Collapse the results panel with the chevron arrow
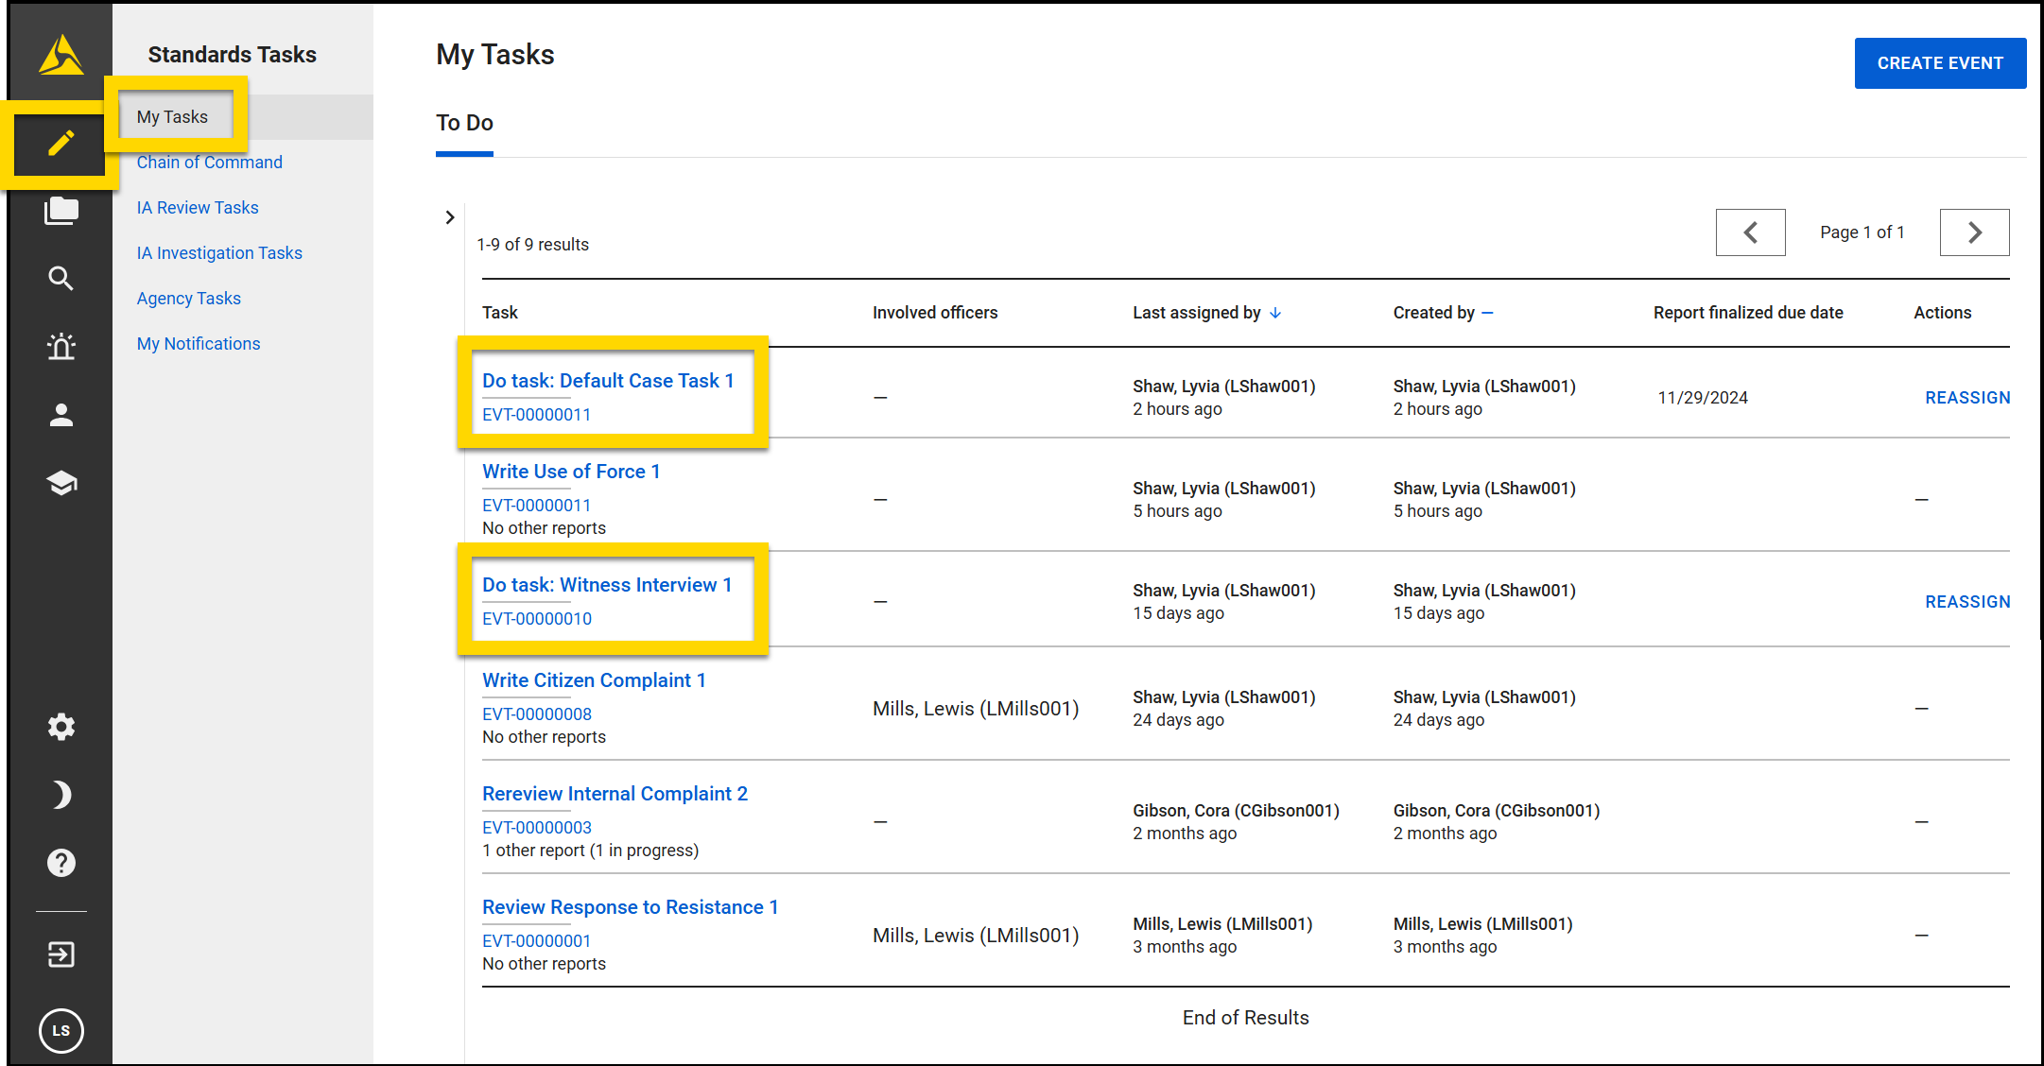 [450, 216]
